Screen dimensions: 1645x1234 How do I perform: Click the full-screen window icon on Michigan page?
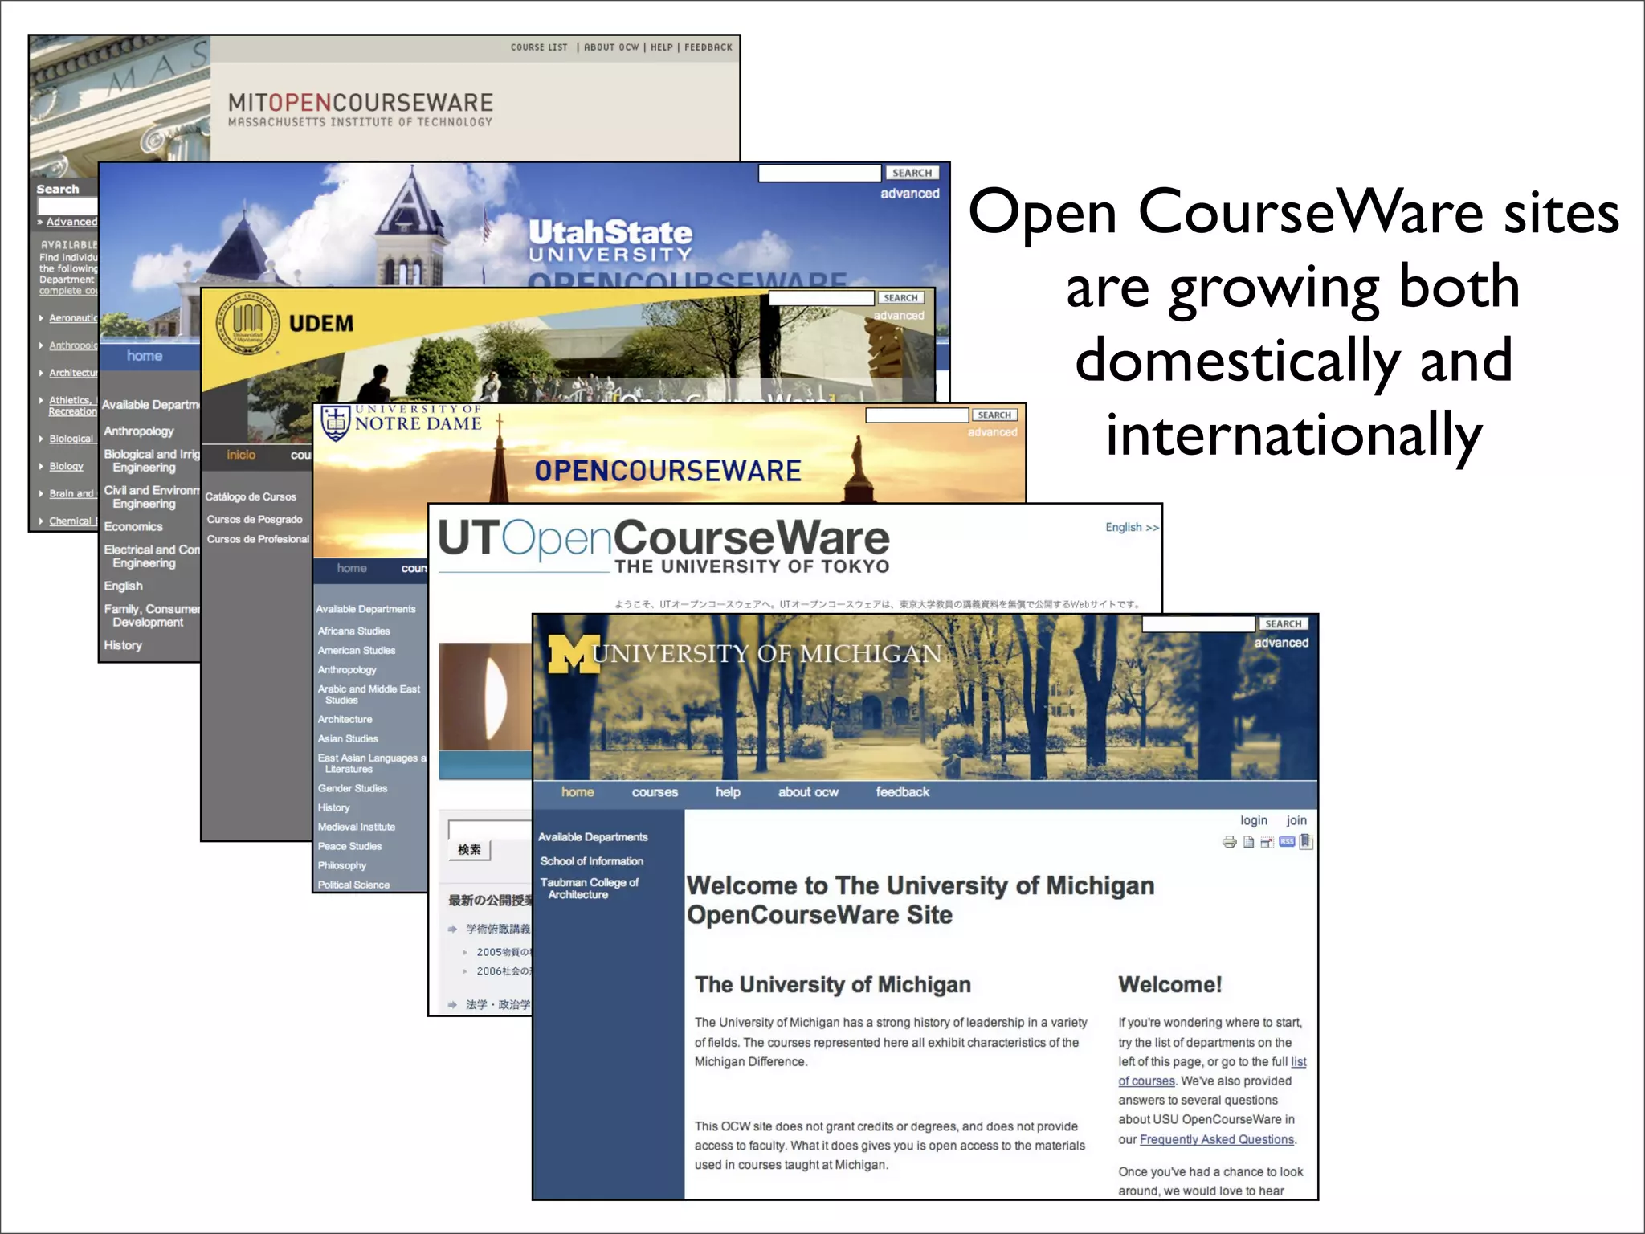click(1267, 842)
